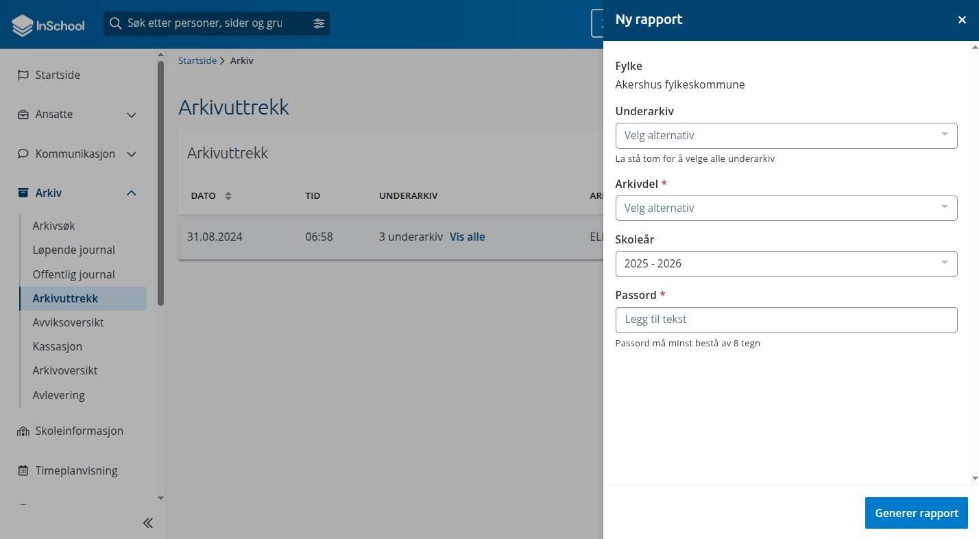The height and width of the screenshot is (539, 979).
Task: Click the 31.08.2024 date cell
Action: (215, 237)
